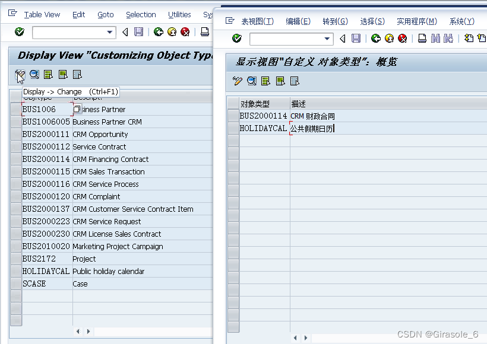
Task: Click Select Block icon in Chinese window
Action: point(280,81)
